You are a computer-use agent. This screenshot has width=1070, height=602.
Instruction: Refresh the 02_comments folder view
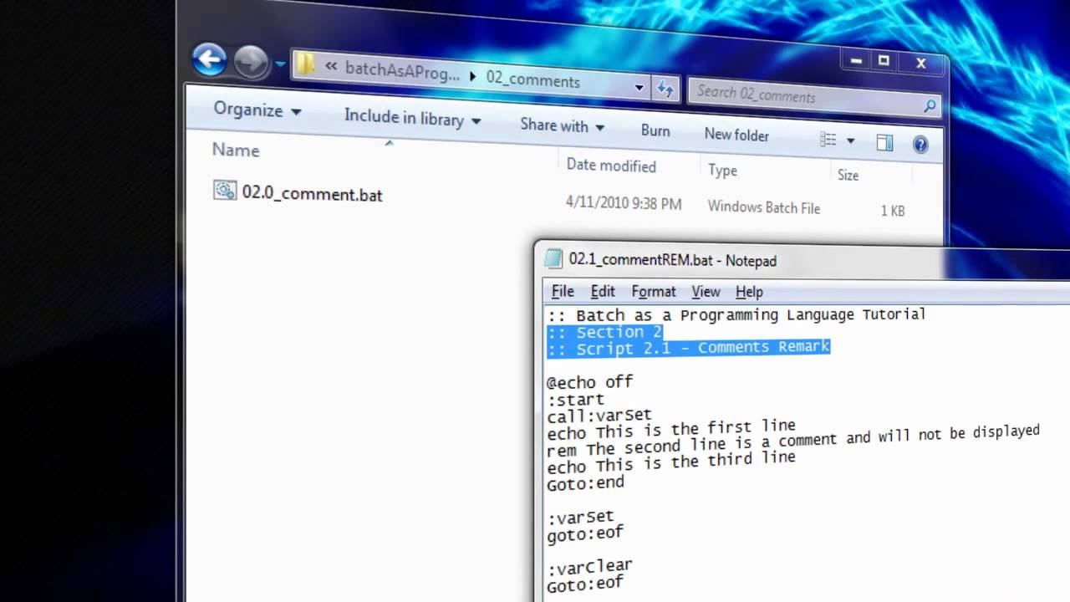coord(665,89)
